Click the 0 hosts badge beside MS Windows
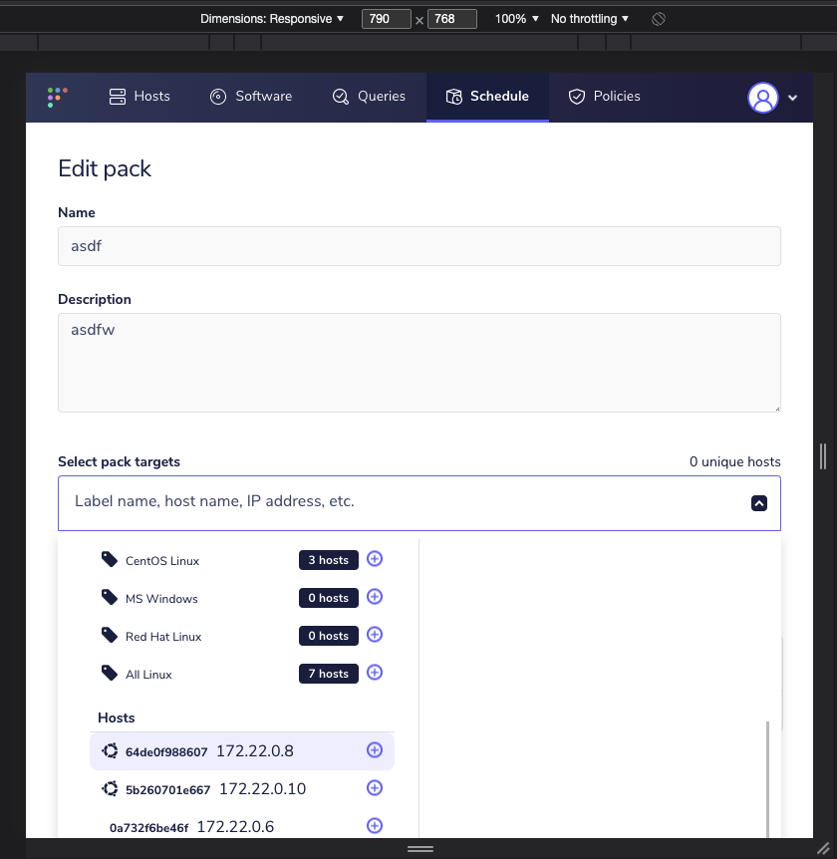Image resolution: width=837 pixels, height=859 pixels. [x=329, y=598]
